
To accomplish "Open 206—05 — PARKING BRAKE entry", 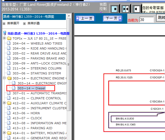I will coord(39,58).
